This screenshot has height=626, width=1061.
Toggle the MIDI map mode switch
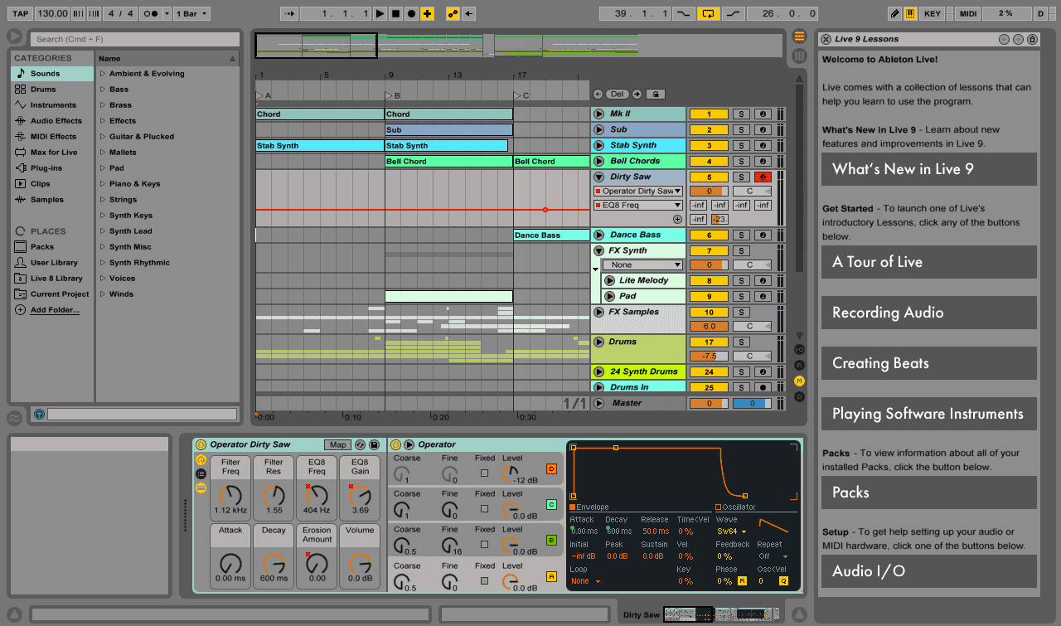click(x=967, y=13)
